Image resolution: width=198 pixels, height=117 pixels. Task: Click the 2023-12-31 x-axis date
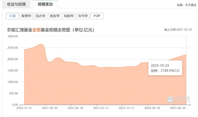pos(126,108)
